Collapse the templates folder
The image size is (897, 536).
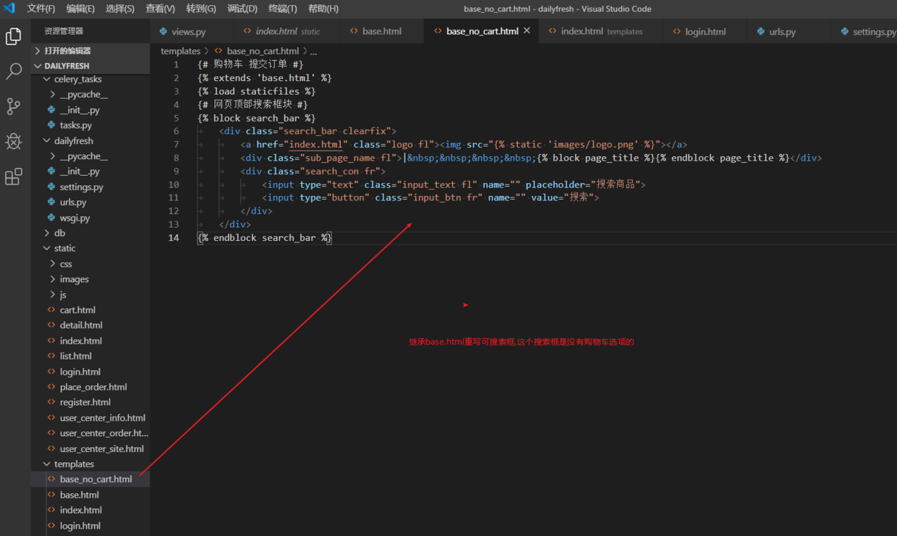point(90,464)
